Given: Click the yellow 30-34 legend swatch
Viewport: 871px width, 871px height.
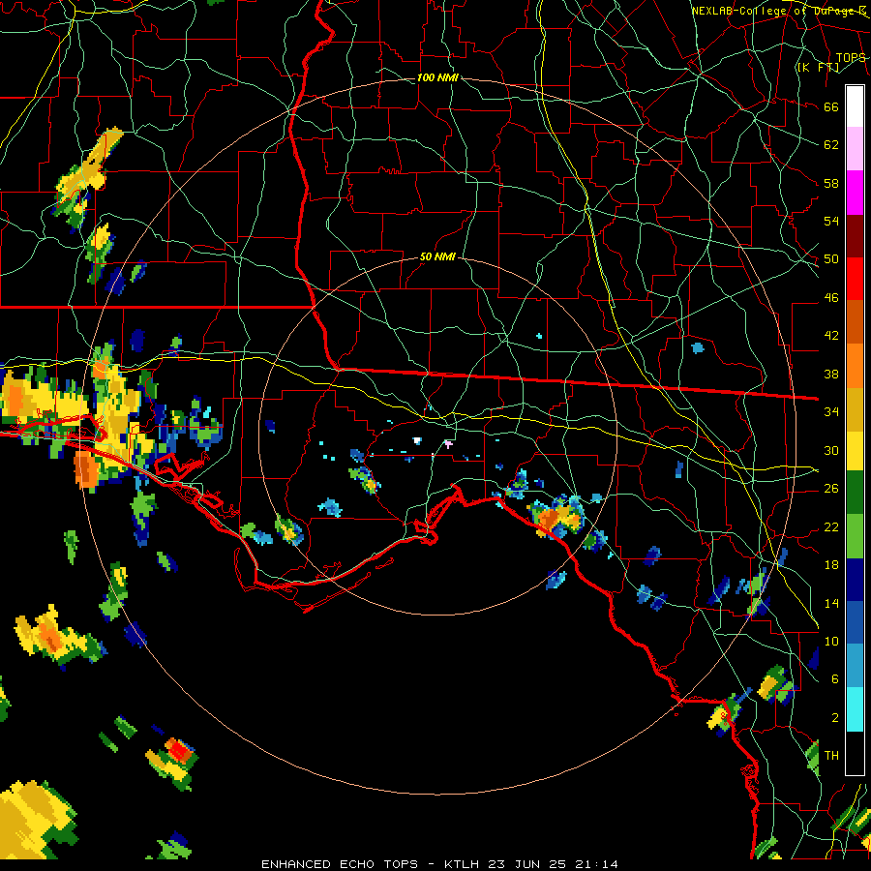Looking at the screenshot, I should tap(855, 451).
